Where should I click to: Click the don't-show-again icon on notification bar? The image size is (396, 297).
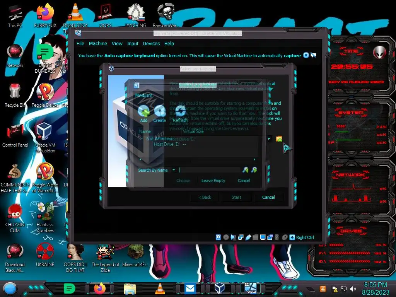[x=313, y=55]
